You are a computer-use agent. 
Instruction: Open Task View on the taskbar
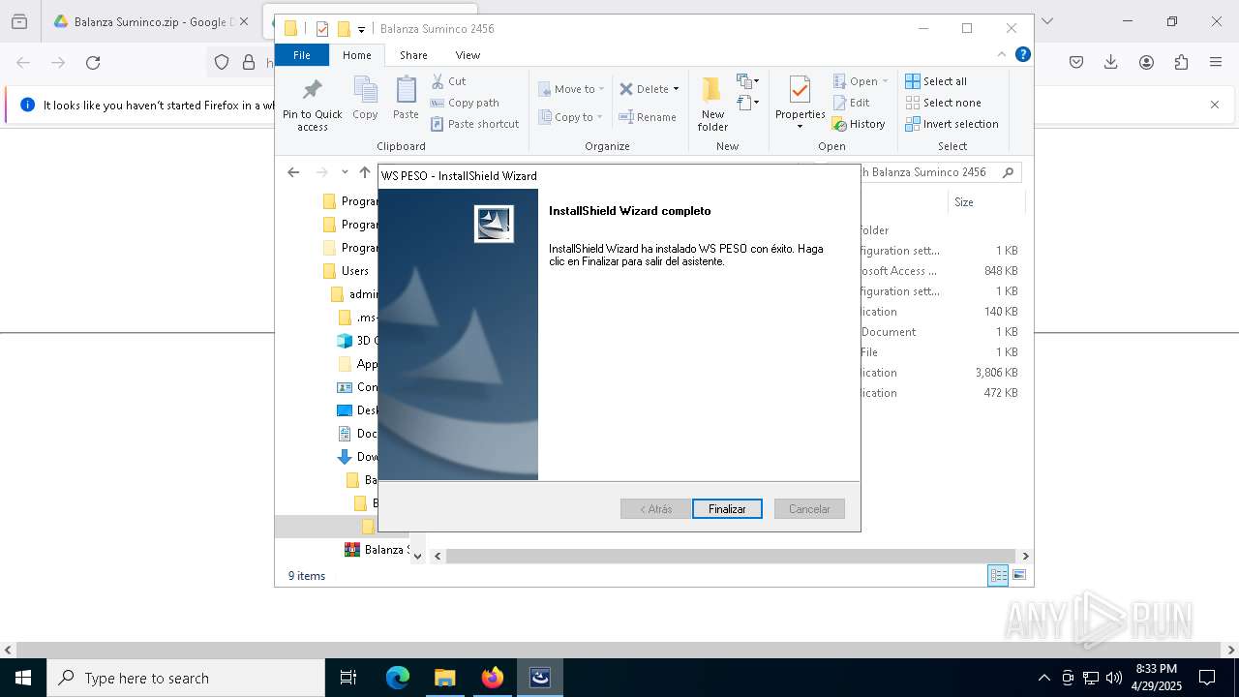point(348,678)
